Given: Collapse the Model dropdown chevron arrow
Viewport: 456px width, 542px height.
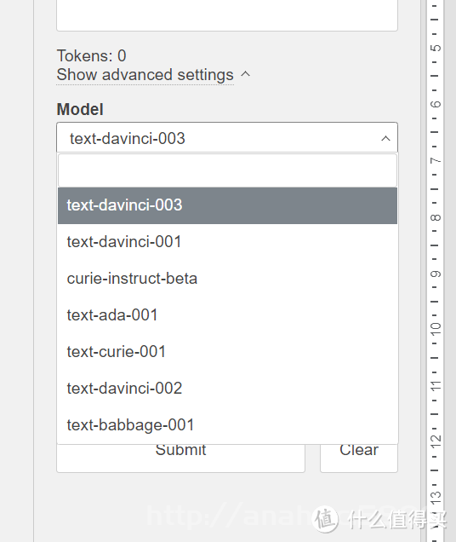Looking at the screenshot, I should tap(385, 139).
